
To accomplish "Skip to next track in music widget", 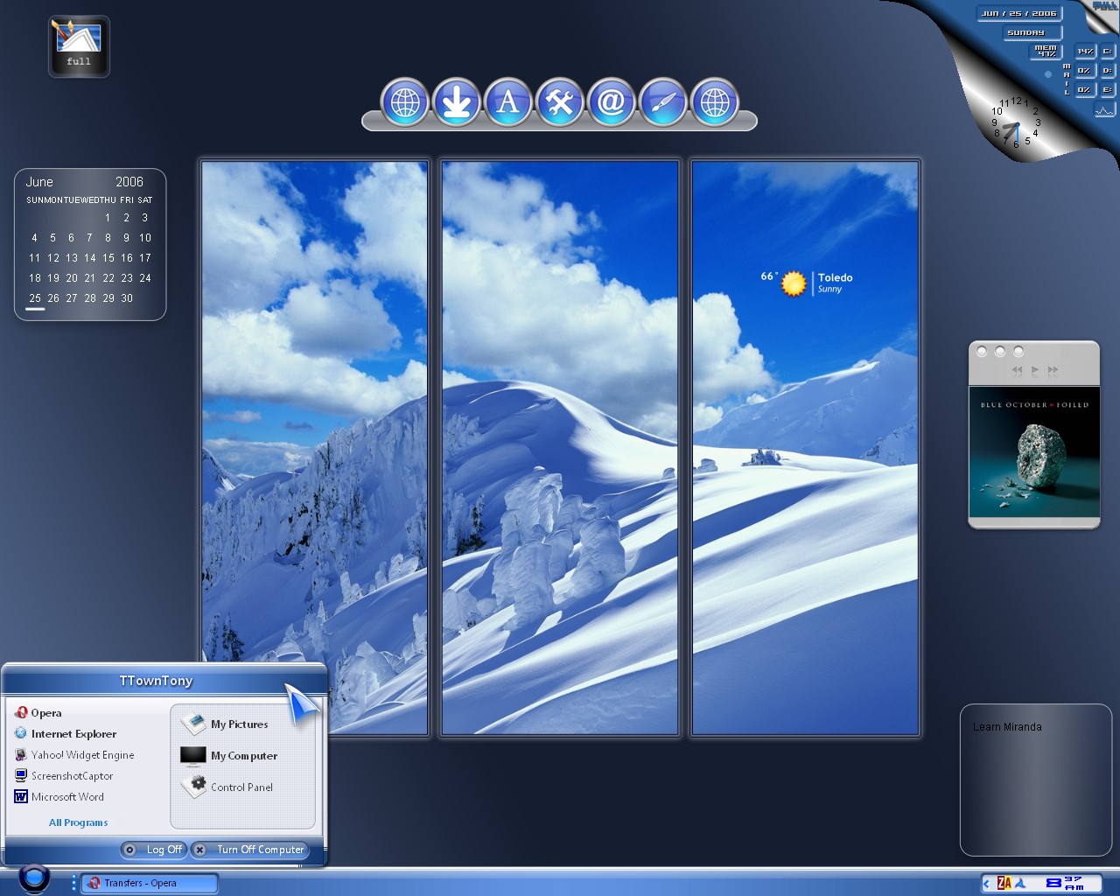I will (x=1053, y=370).
